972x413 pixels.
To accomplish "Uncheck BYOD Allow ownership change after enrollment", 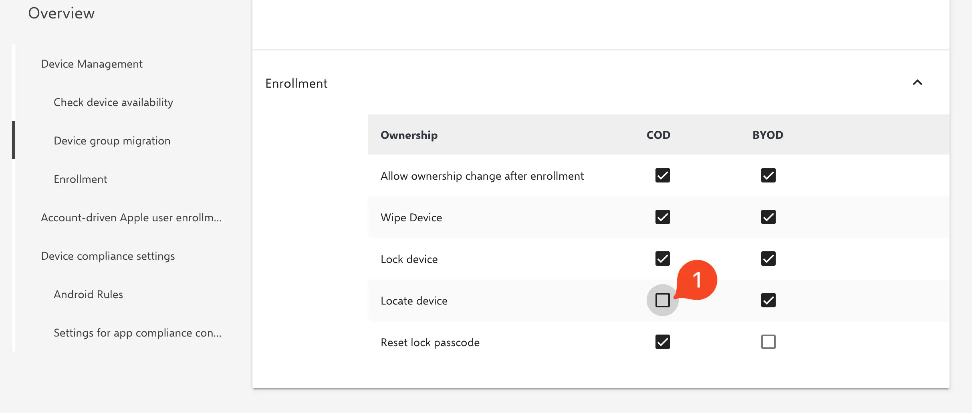I will click(768, 175).
